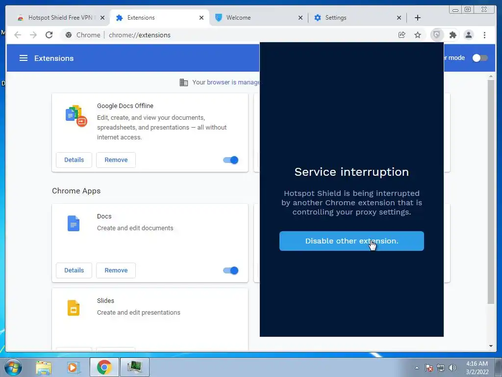Click the Slides app name text

[105, 301]
